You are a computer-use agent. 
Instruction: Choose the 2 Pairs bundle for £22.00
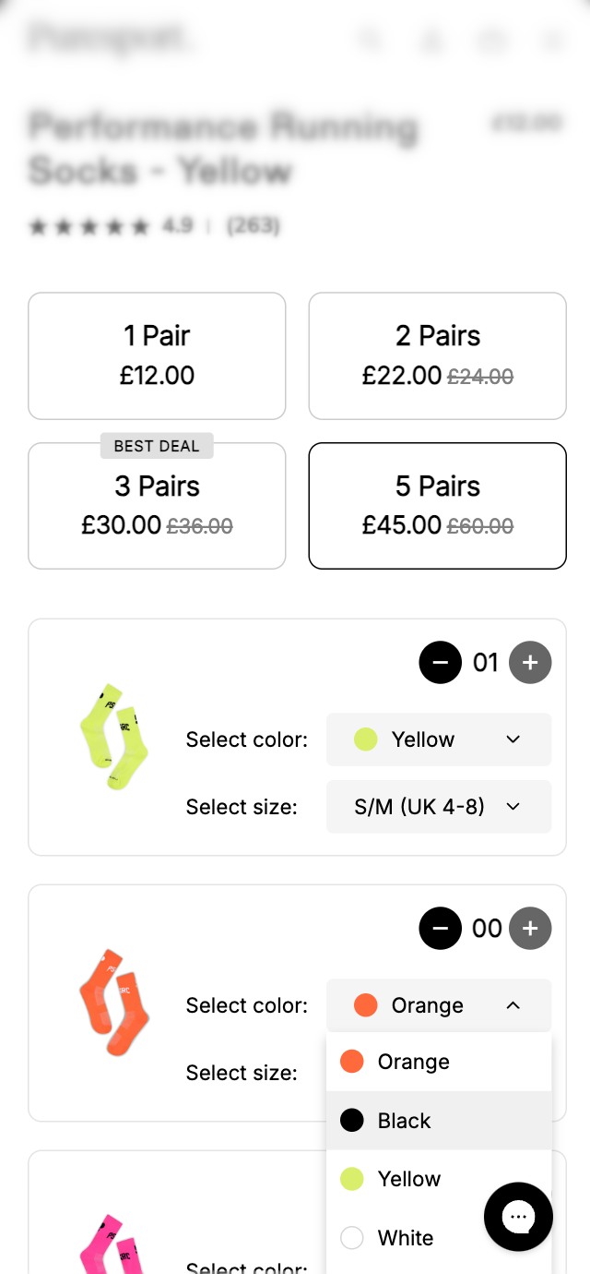(x=437, y=355)
